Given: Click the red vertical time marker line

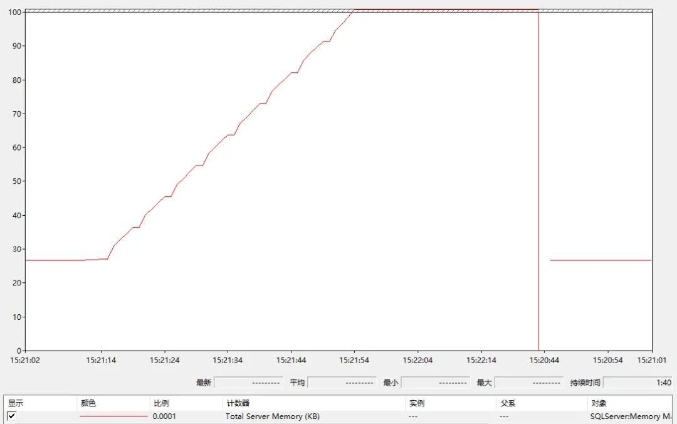Looking at the screenshot, I should (x=538, y=181).
